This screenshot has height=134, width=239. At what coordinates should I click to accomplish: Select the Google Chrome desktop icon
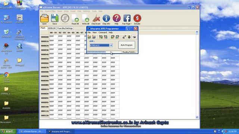click(x=6, y=77)
